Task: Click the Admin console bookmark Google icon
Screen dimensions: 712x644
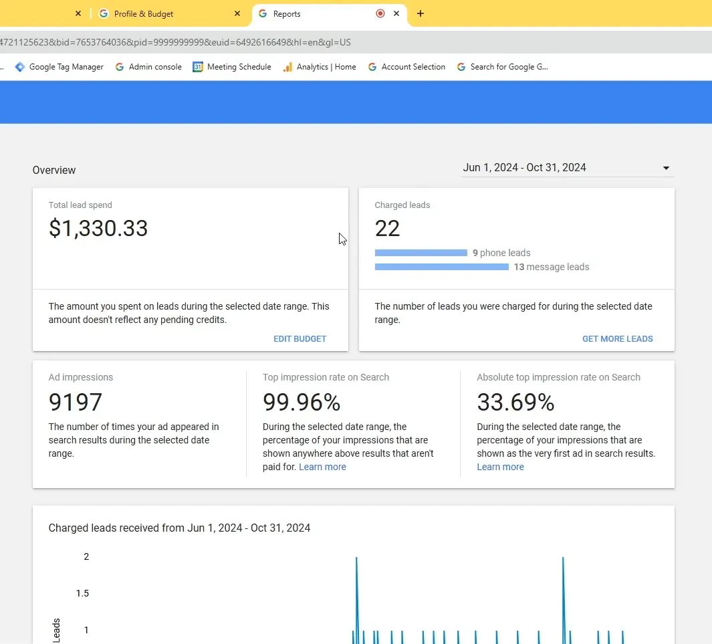Action: (x=120, y=67)
